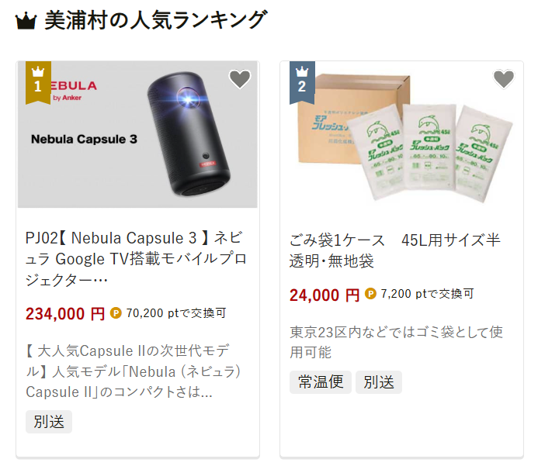Click the 東京23区内 description text
The height and width of the screenshot is (466, 538).
point(396,342)
